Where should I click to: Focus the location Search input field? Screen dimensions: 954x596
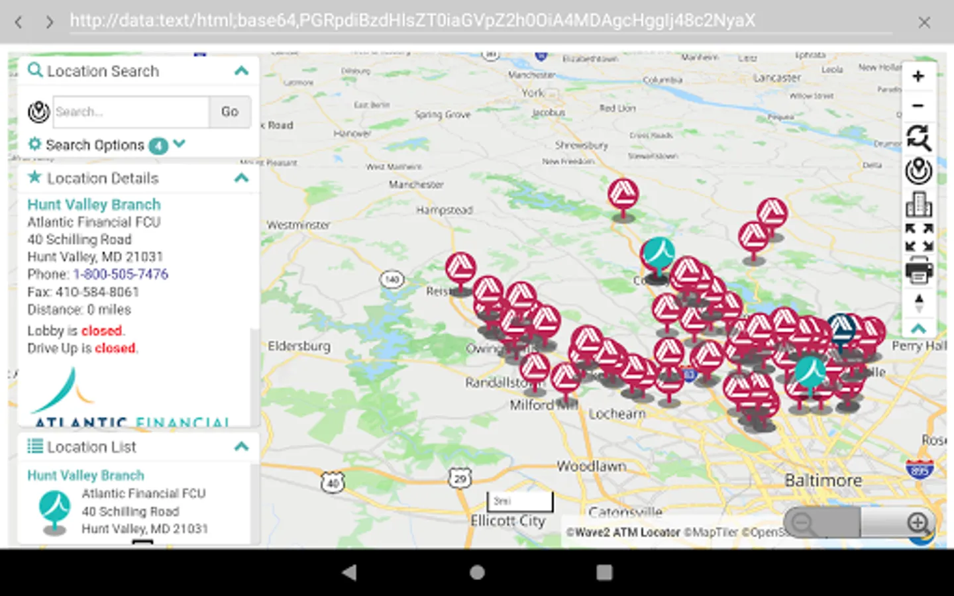131,112
